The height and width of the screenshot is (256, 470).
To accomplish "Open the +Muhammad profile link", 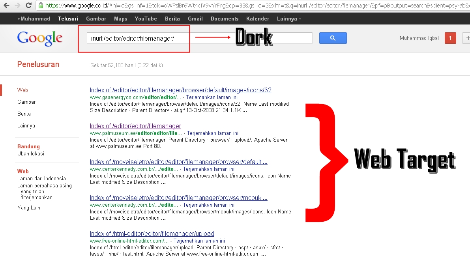I will coord(34,19).
